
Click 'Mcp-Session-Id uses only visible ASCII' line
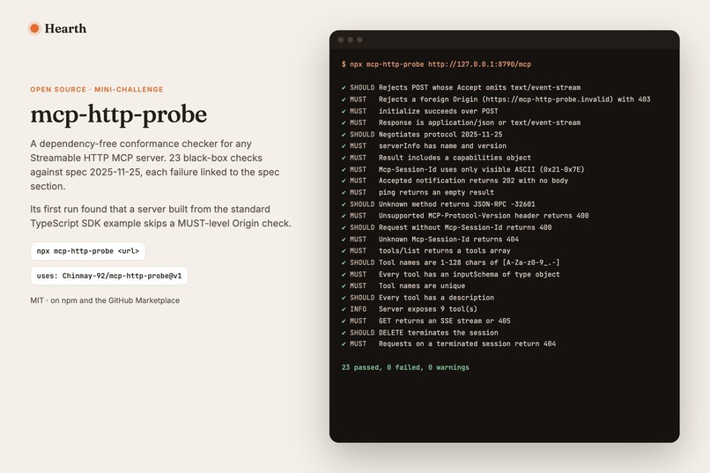pyautogui.click(x=463, y=169)
